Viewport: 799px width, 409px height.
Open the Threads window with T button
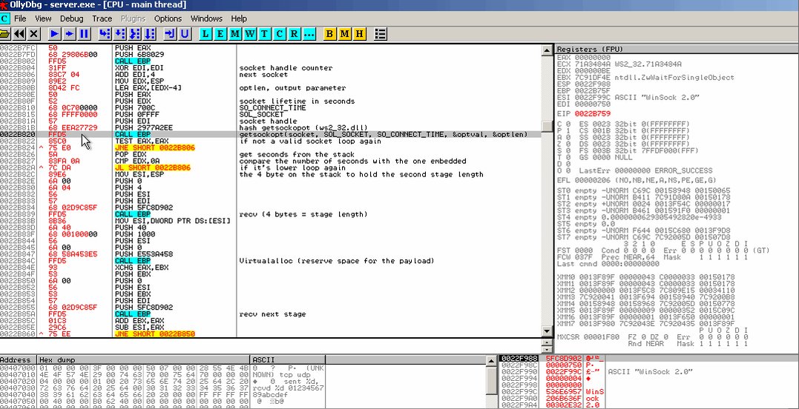tap(264, 34)
